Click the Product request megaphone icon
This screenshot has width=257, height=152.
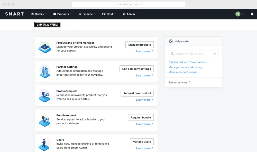click(45, 96)
